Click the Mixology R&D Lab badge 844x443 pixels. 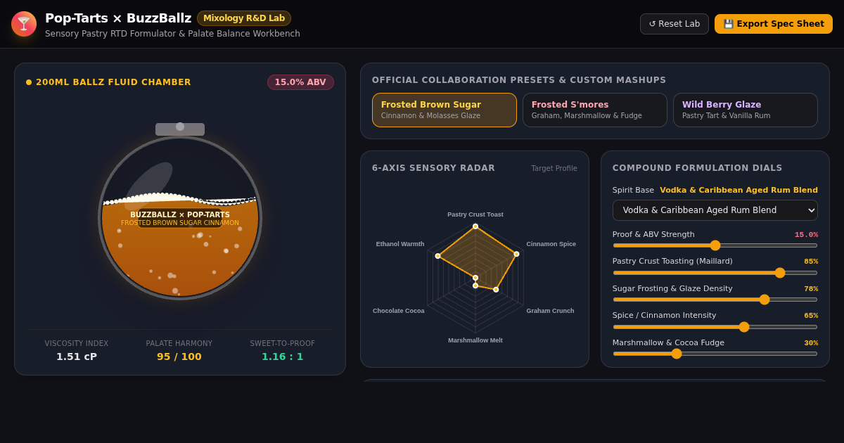[x=244, y=18]
